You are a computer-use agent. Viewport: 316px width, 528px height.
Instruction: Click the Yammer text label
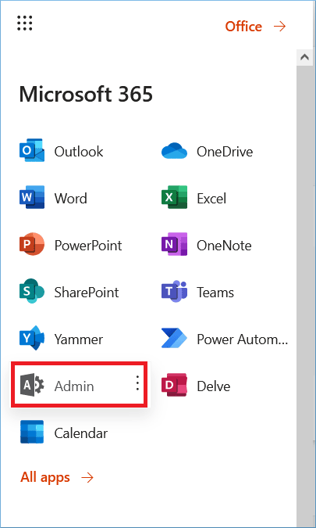coord(79,339)
